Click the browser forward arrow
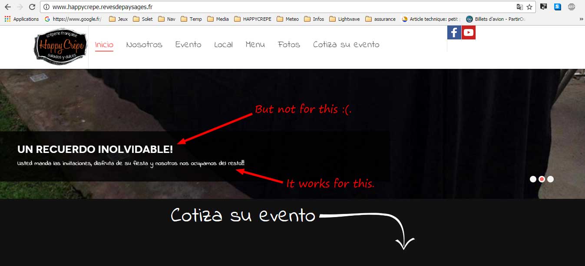Screen dimensions: 585x266 (20, 7)
